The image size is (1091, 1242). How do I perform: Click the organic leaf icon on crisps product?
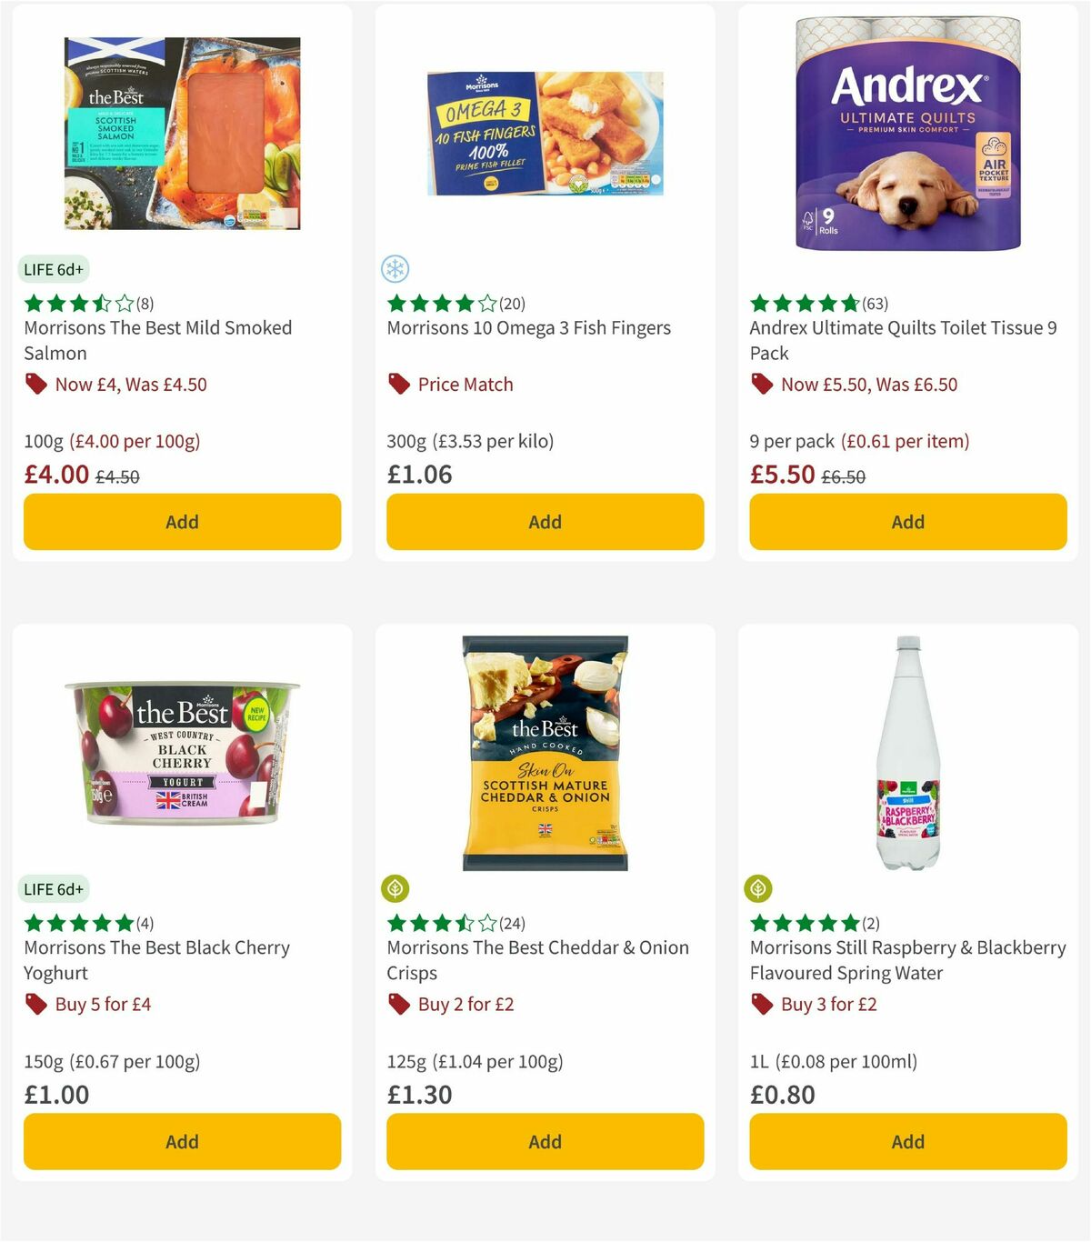tap(395, 889)
